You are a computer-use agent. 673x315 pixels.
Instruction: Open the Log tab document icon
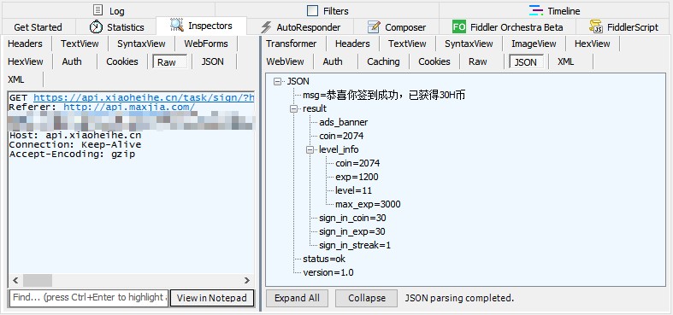(98, 10)
